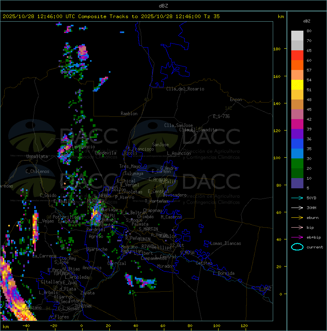The width and height of the screenshot is (327, 331).
Task: Click the elongated orange echo beside L_Vegas
Action: point(35,229)
